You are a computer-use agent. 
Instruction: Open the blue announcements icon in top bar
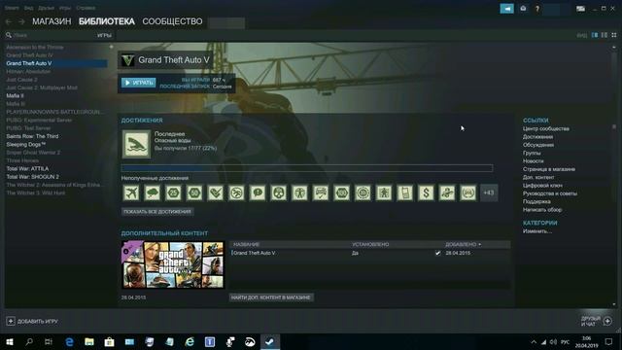(x=506, y=9)
